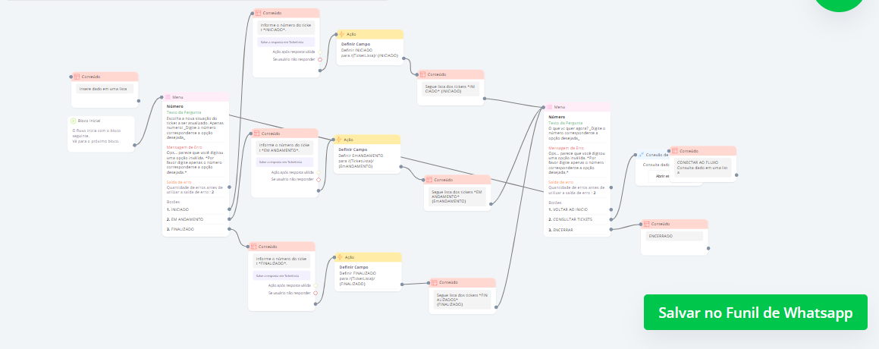Click the red 'Se usuário não responder' connector for INICIADO

pos(320,59)
